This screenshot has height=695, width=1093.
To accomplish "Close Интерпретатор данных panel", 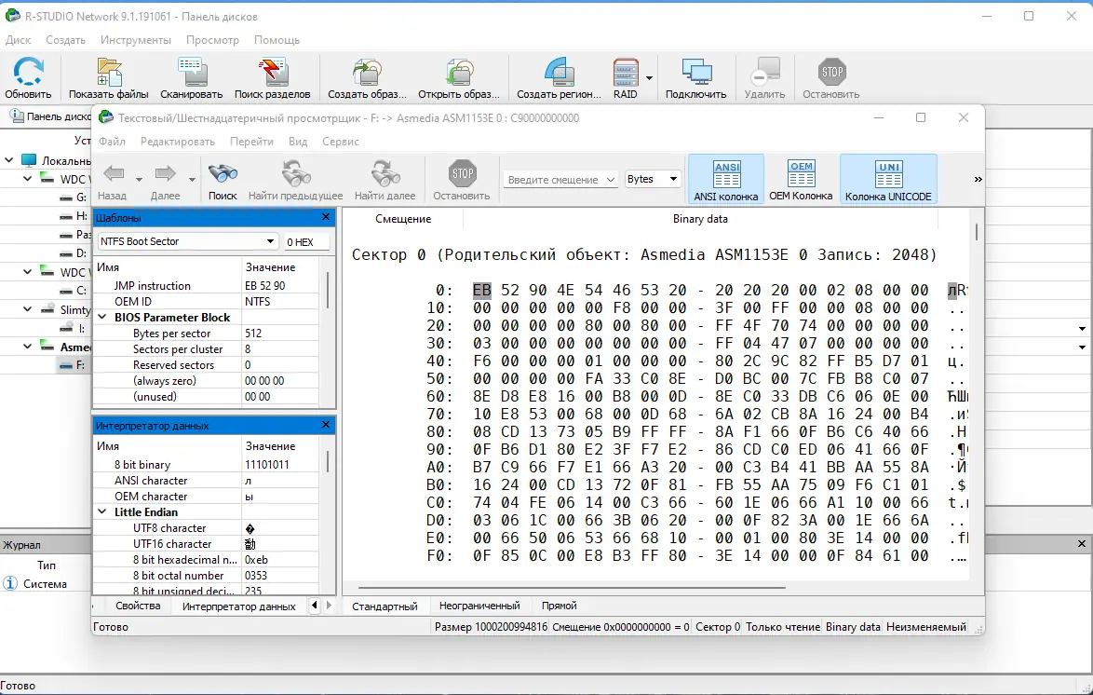I will point(326,424).
